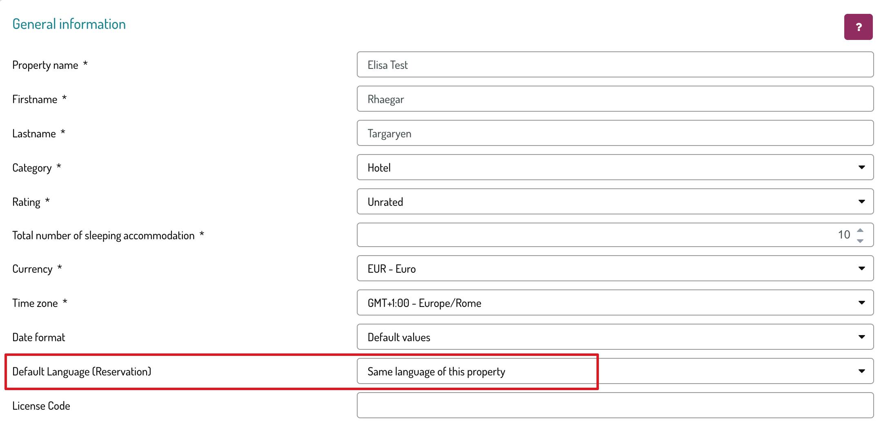Click the Default Language dropdown arrow icon
881x437 pixels.
[861, 371]
